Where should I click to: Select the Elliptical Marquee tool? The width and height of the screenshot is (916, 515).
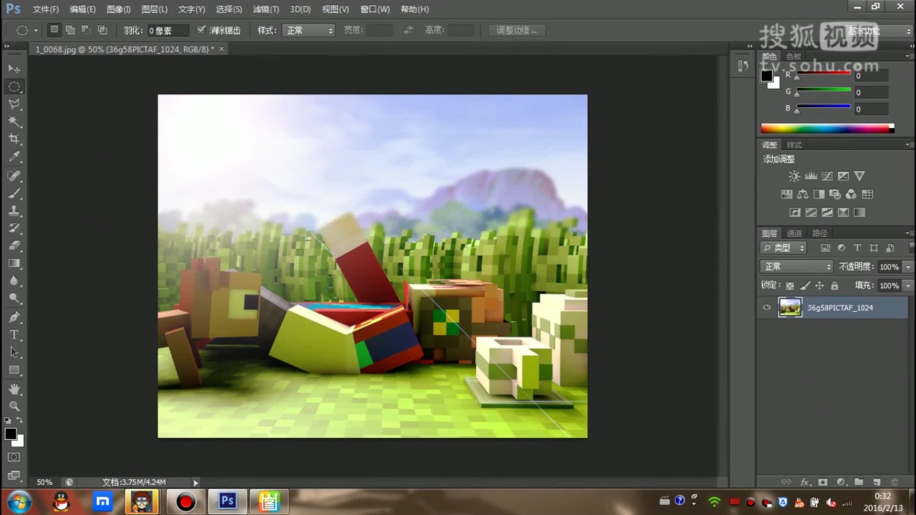tap(14, 87)
